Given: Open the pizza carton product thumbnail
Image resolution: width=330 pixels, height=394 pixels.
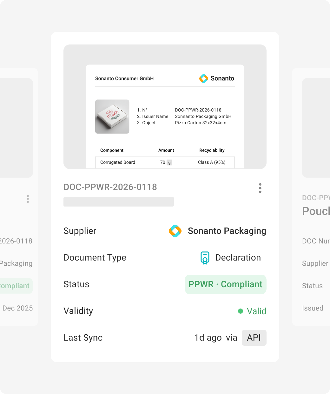Looking at the screenshot, I should [112, 117].
